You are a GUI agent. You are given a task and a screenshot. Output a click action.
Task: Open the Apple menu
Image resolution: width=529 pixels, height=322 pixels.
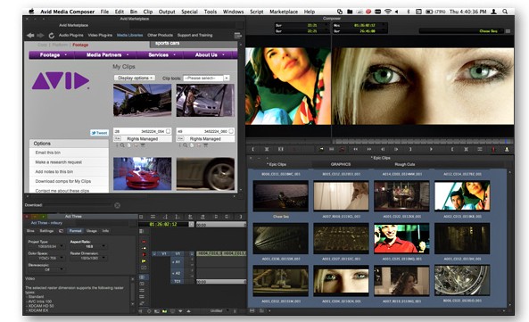(x=32, y=12)
